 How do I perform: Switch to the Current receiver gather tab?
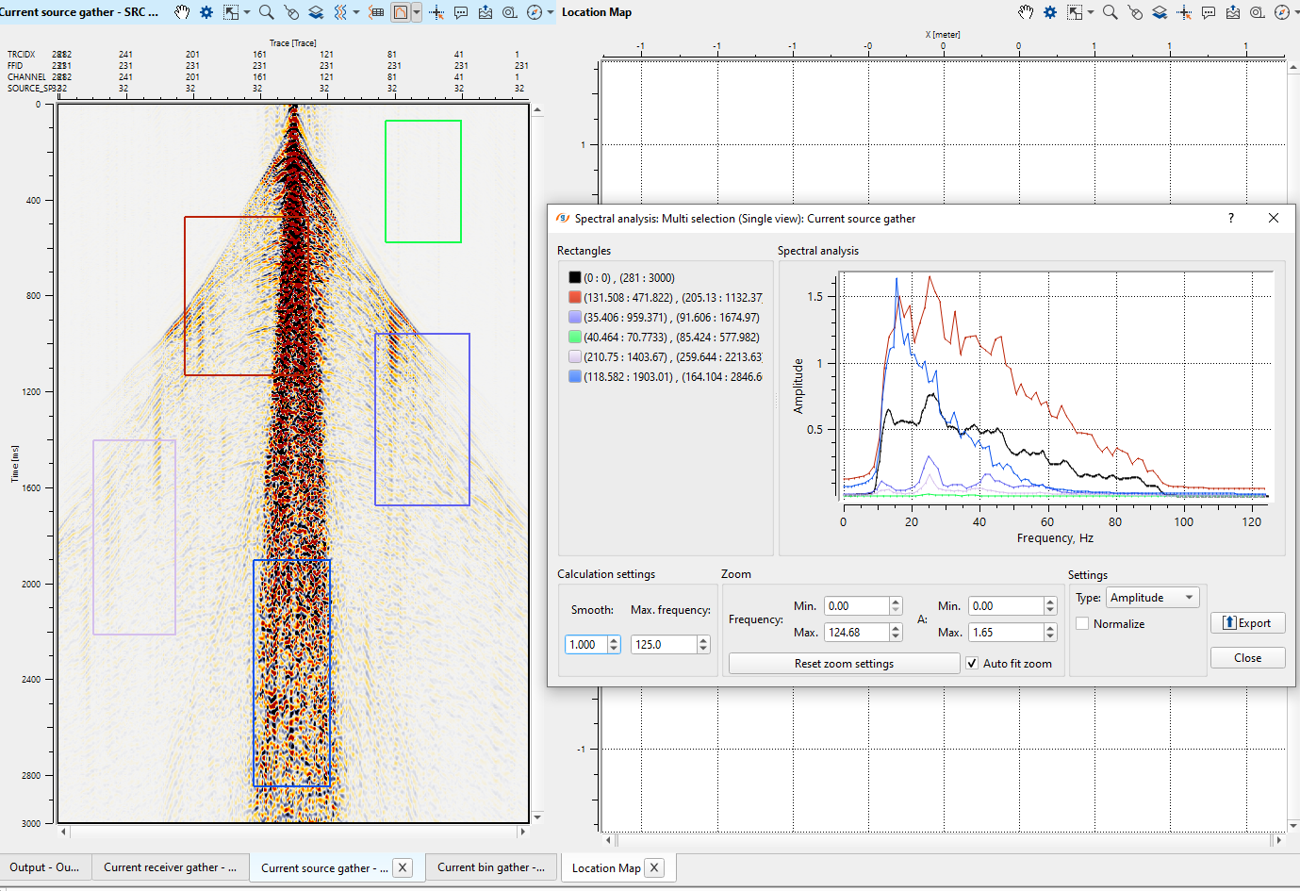[170, 867]
